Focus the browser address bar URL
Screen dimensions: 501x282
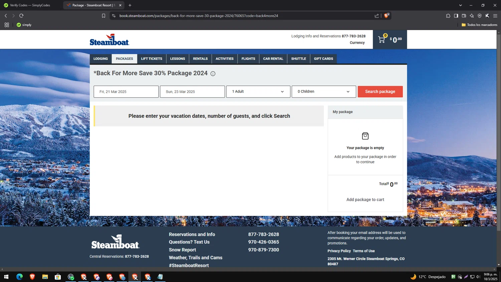(x=199, y=16)
